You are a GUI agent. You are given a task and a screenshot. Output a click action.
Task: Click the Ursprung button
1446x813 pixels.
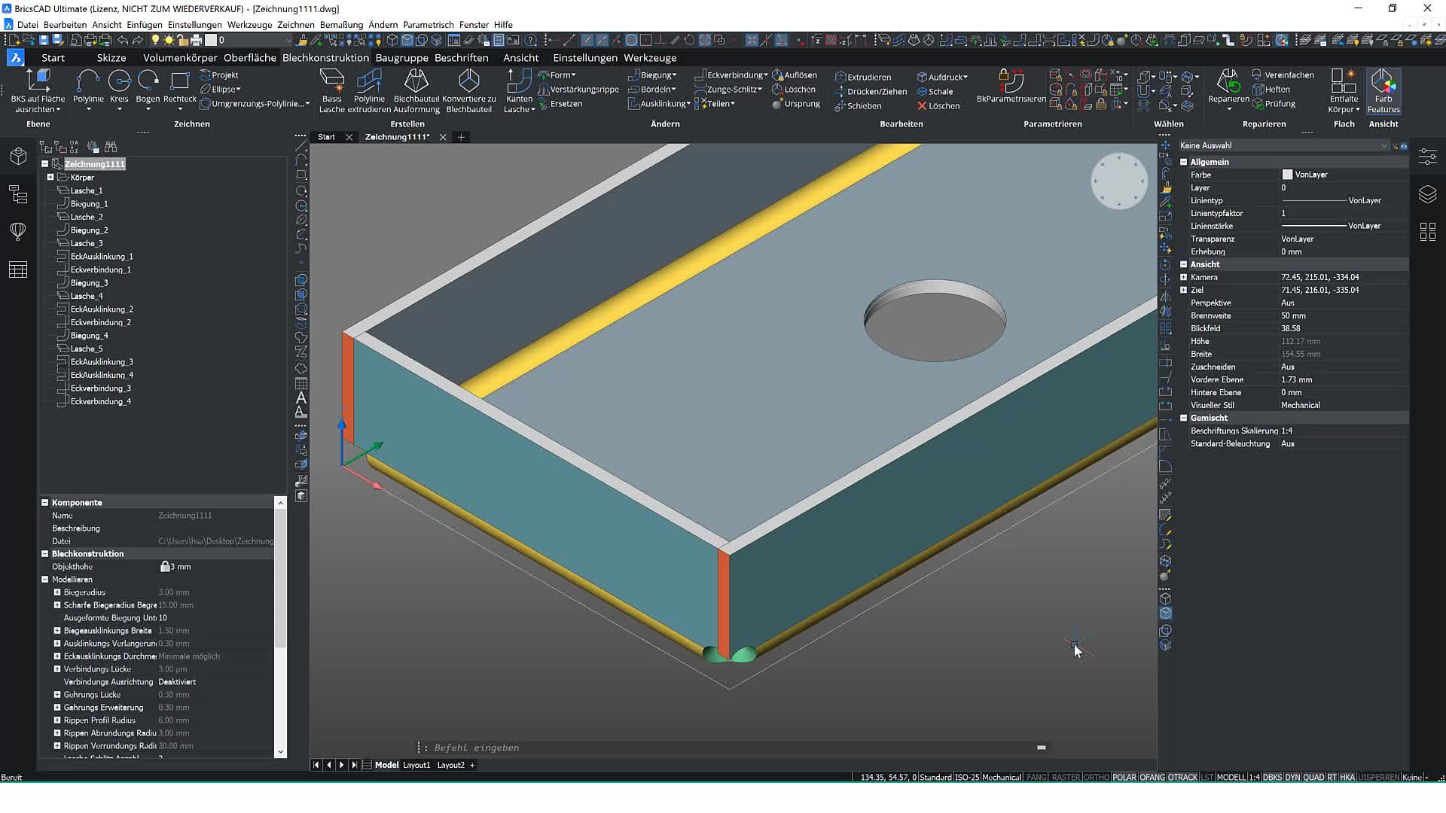[x=796, y=103]
